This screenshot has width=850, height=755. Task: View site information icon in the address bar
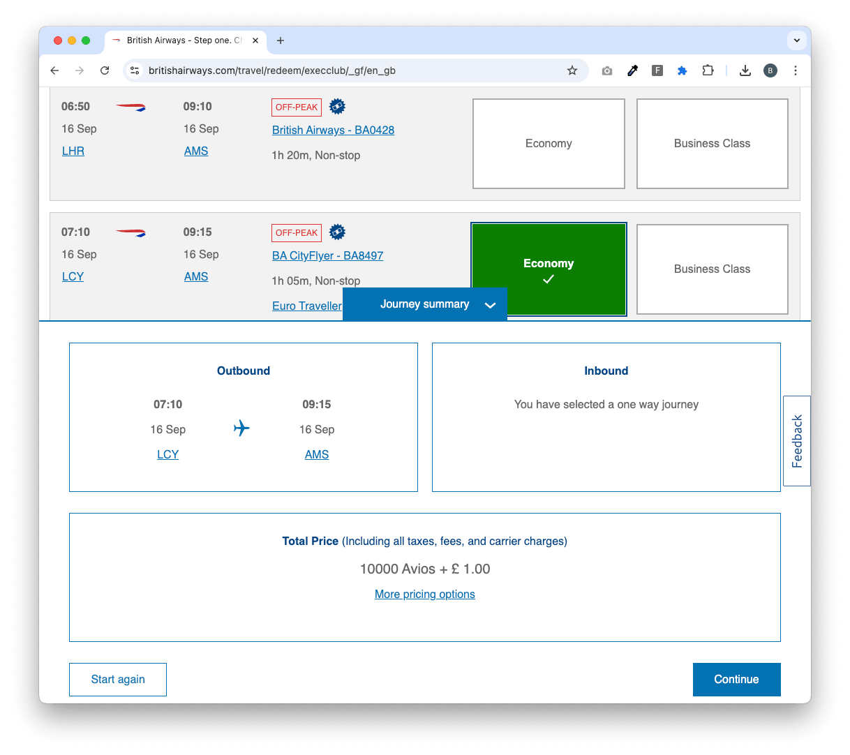point(135,70)
